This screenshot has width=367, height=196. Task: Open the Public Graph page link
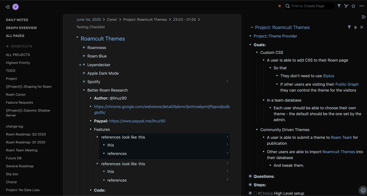pyautogui.click(x=347, y=84)
